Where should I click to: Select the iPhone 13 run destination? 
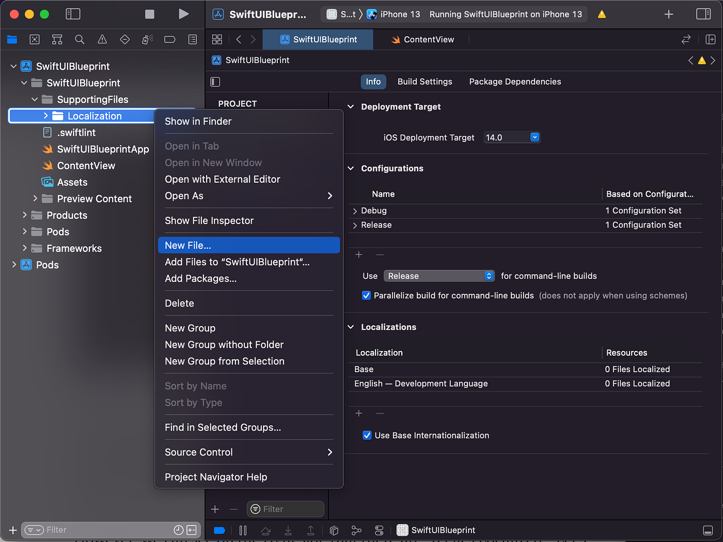394,14
